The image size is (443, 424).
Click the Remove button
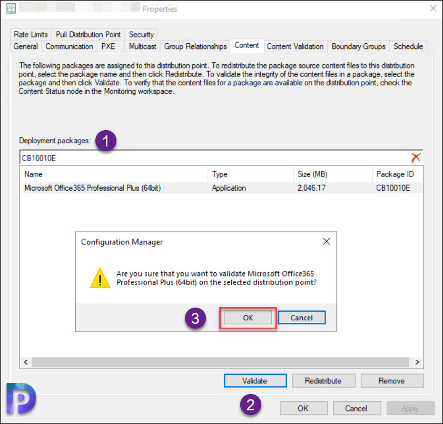click(x=392, y=381)
